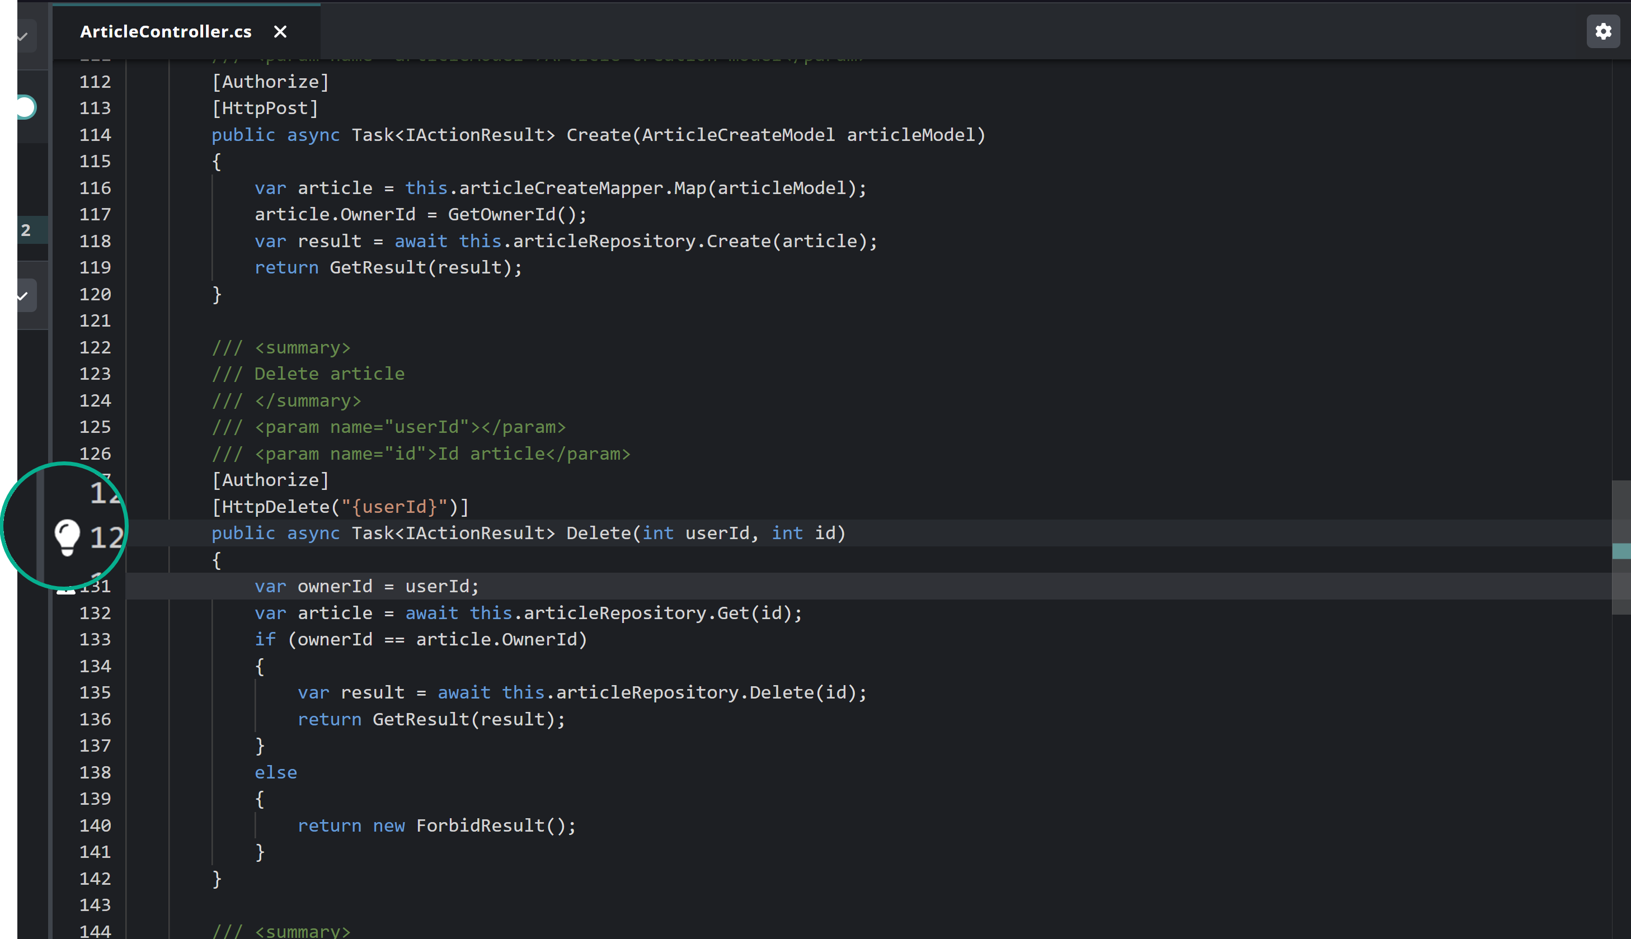Switch to ArticleController.cs tab
Image resolution: width=1631 pixels, height=939 pixels.
[x=166, y=32]
